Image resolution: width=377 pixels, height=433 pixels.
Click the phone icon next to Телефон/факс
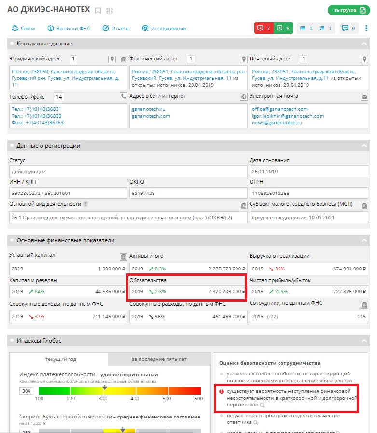(124, 96)
